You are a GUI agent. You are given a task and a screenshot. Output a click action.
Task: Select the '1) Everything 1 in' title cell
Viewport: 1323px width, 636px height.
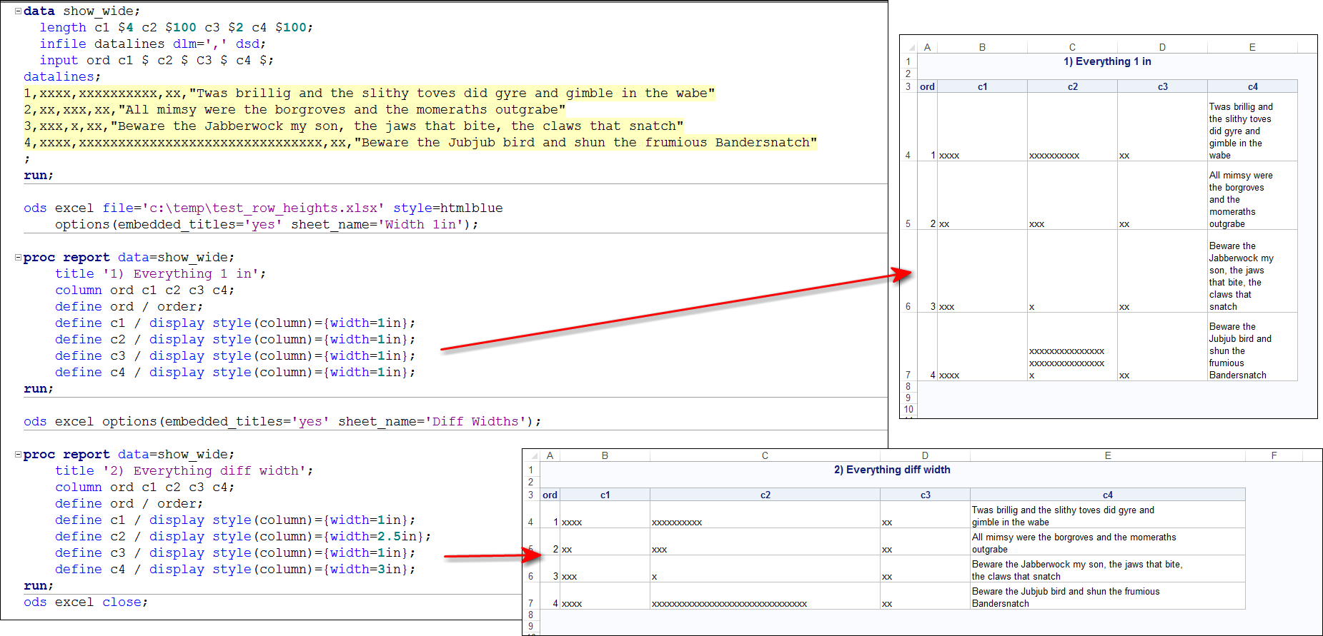(x=1107, y=61)
